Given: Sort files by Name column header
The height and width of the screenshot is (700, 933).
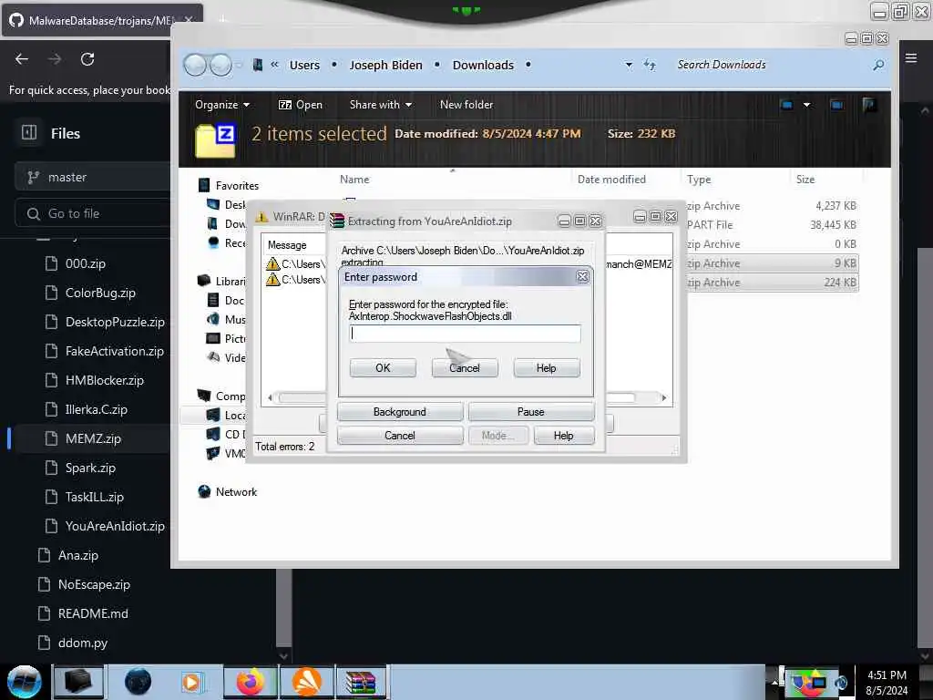Looking at the screenshot, I should point(354,180).
